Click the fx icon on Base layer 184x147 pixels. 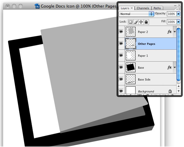point(170,67)
